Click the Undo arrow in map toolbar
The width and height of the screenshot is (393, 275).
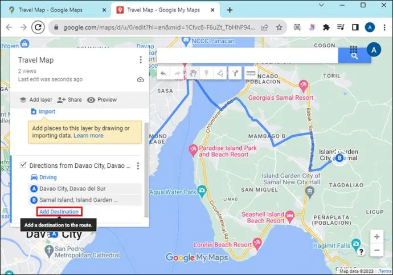click(x=163, y=74)
